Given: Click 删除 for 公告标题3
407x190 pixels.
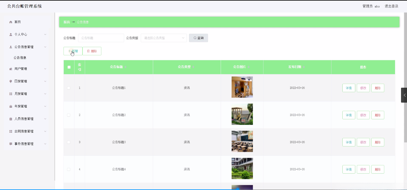Looking at the screenshot, I should [x=378, y=142].
